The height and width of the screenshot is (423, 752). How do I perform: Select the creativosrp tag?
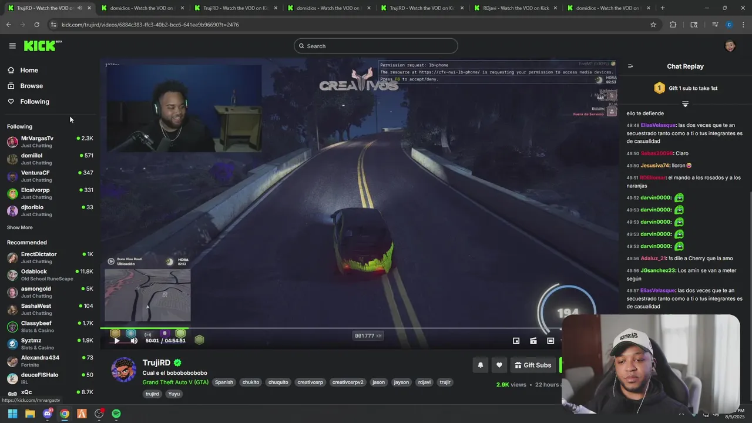coord(310,382)
